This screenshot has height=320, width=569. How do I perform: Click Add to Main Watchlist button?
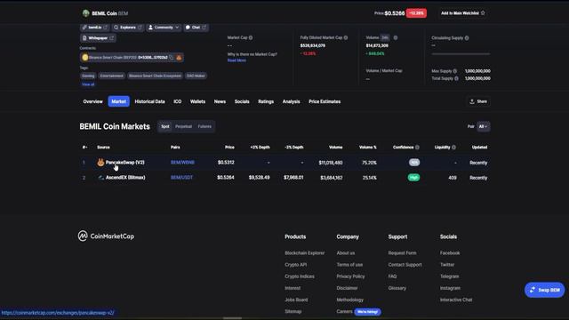[x=462, y=13]
